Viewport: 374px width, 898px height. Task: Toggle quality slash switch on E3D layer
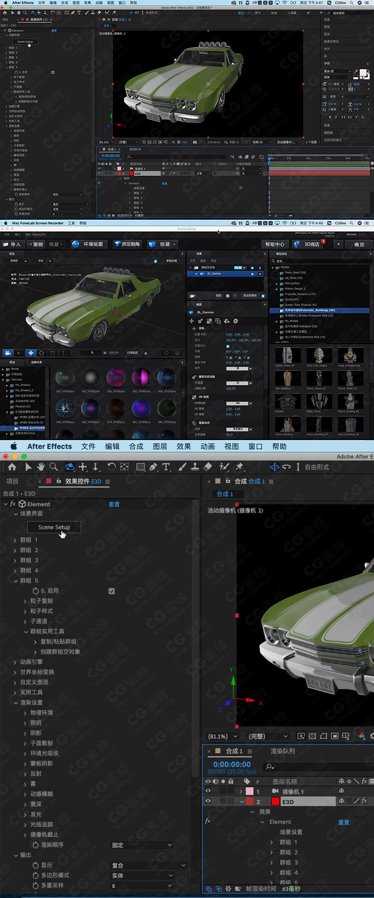pos(356,801)
